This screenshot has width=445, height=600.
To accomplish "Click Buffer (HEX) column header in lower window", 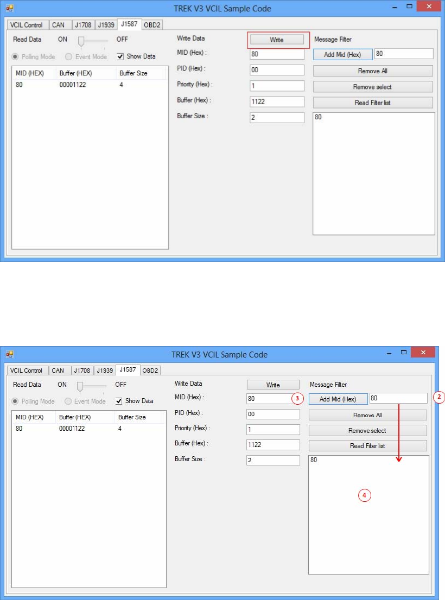I will pos(85,417).
